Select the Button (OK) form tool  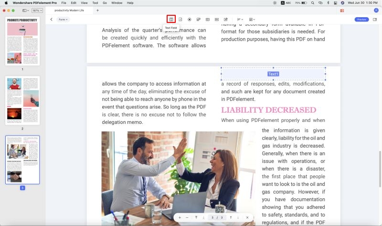217,19
